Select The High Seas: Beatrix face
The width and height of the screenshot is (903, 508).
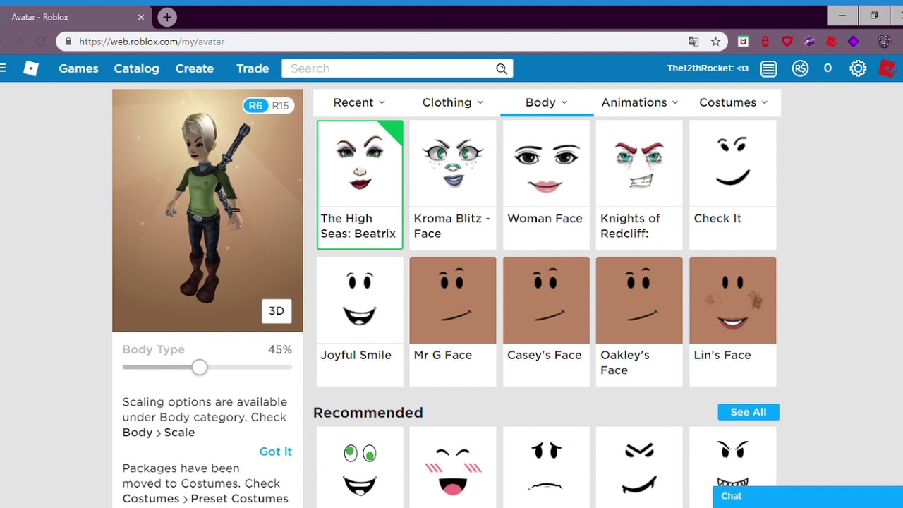(x=360, y=184)
